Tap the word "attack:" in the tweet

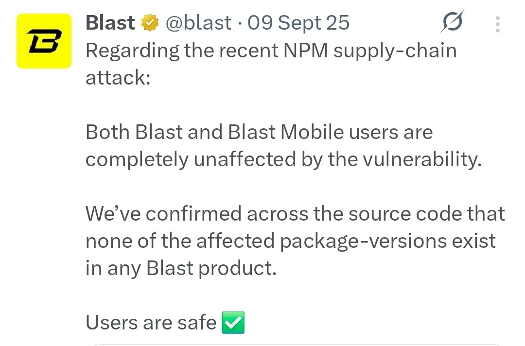click(118, 78)
